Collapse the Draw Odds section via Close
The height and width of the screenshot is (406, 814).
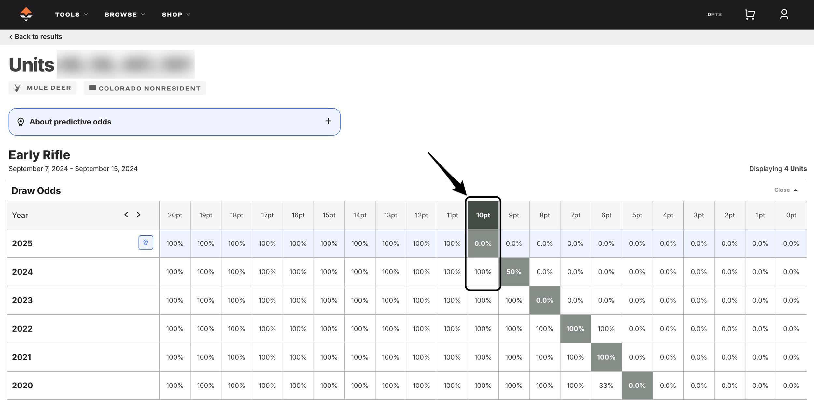[x=786, y=190]
